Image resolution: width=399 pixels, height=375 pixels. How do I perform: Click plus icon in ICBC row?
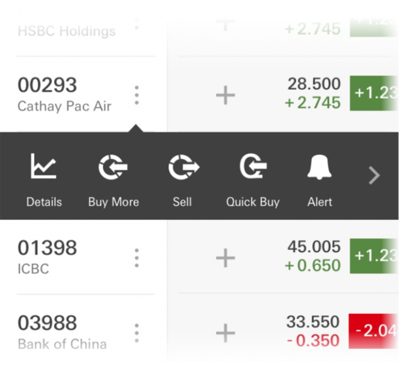(226, 258)
